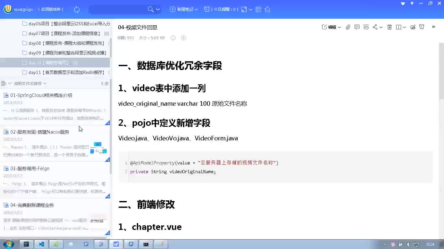Open the wizatguigu account avatar

tap(8, 9)
